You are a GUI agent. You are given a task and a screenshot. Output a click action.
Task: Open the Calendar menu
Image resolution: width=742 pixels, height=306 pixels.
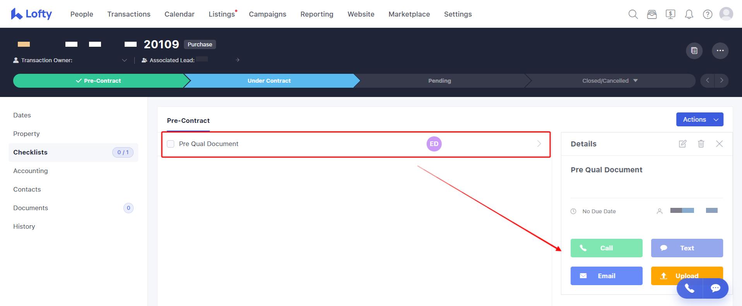[180, 14]
